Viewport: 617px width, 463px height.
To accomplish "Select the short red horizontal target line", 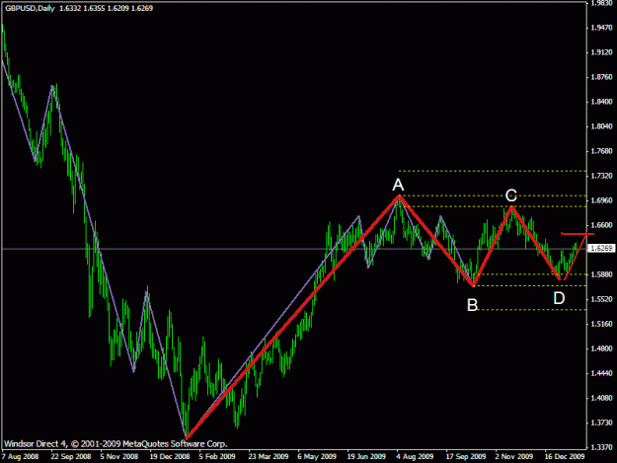I will 578,234.
